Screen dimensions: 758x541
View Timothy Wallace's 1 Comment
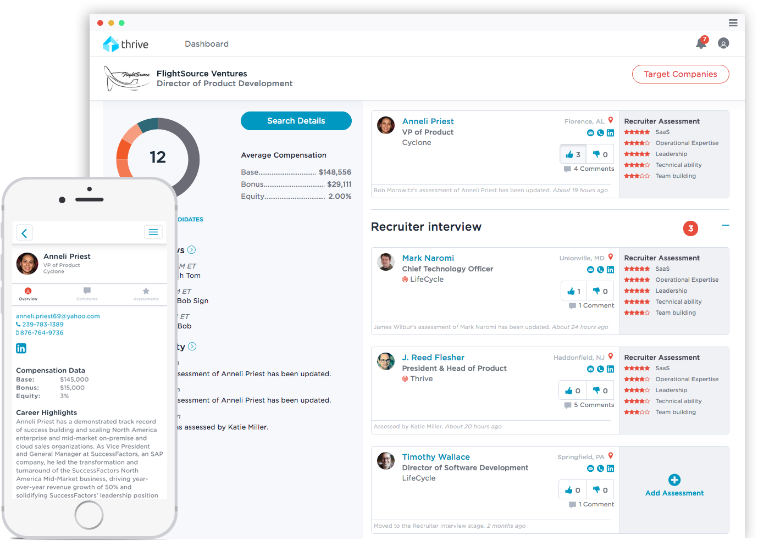tap(591, 505)
